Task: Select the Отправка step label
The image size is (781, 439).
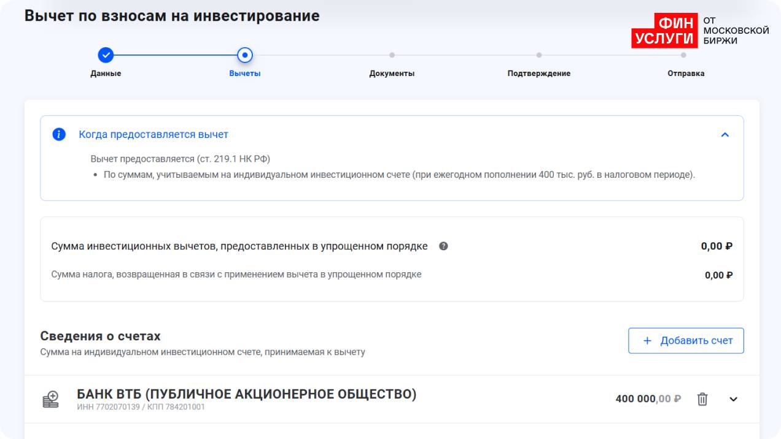Action: pyautogui.click(x=686, y=74)
